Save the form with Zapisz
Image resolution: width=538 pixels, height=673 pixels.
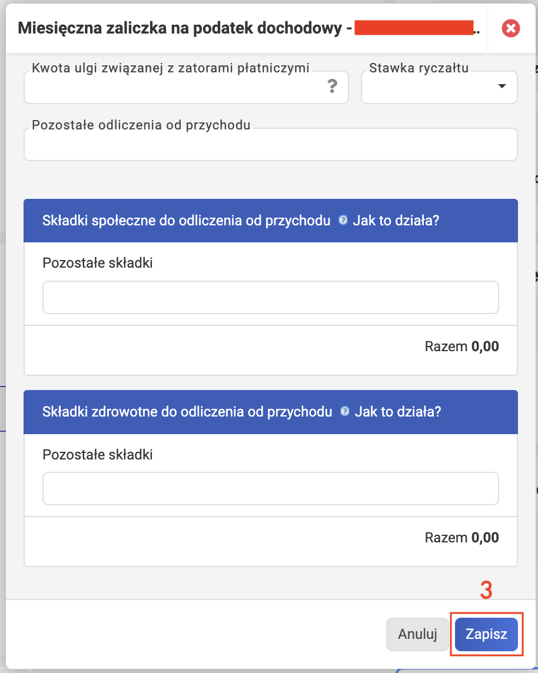(x=486, y=634)
